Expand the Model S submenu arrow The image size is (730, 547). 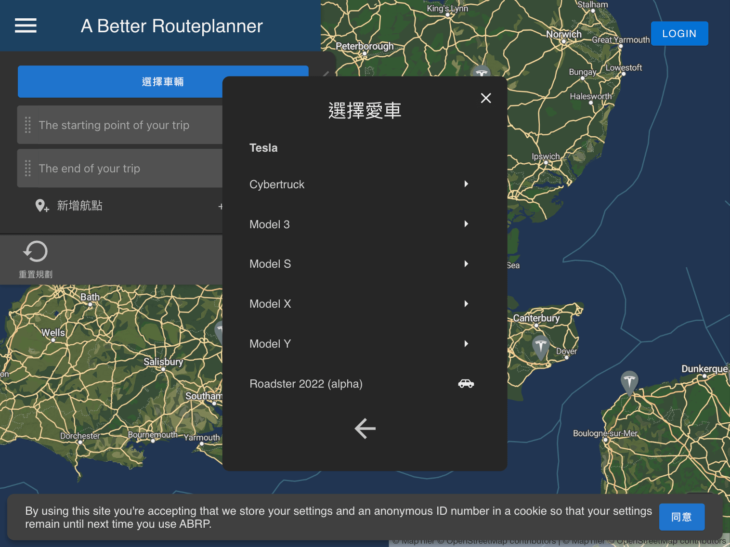(466, 264)
